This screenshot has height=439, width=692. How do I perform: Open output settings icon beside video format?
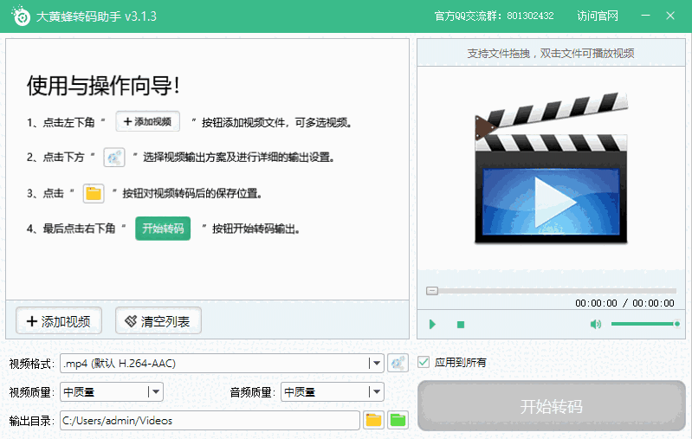(398, 364)
